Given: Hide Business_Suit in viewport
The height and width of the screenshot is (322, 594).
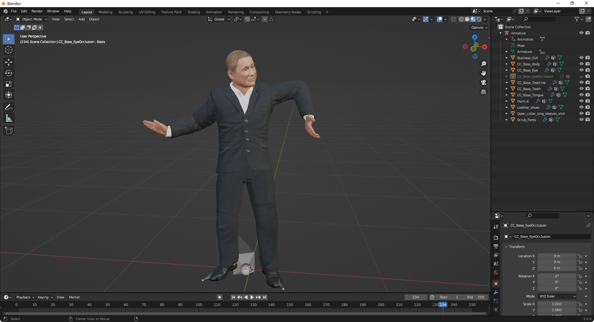Looking at the screenshot, I should pos(581,58).
